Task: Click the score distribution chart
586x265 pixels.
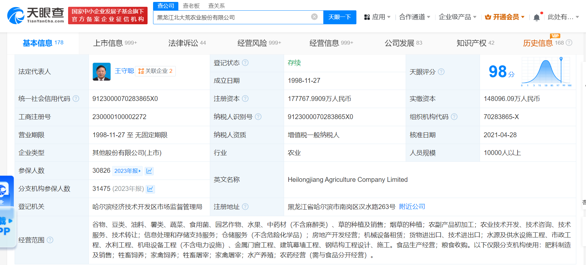Action: pyautogui.click(x=546, y=72)
